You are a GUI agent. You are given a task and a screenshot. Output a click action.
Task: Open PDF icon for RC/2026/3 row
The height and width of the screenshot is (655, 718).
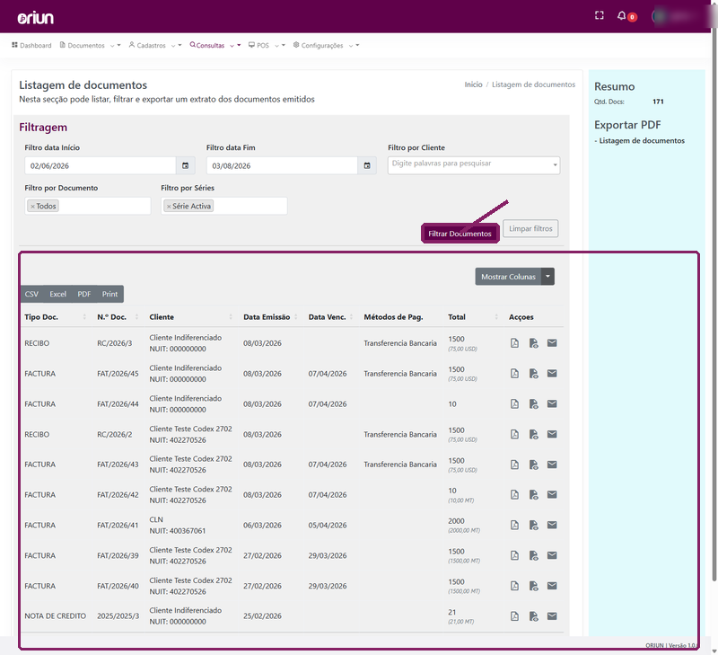pyautogui.click(x=514, y=343)
